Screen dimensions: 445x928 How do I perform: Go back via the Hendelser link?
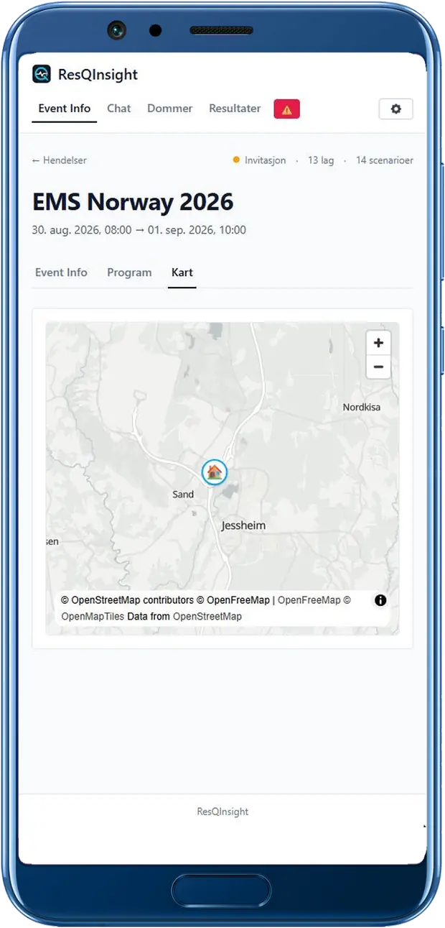point(60,160)
